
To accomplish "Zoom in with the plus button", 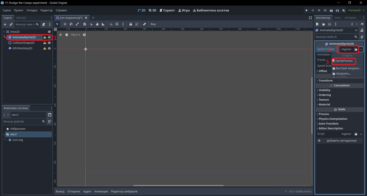I will click(x=84, y=35).
